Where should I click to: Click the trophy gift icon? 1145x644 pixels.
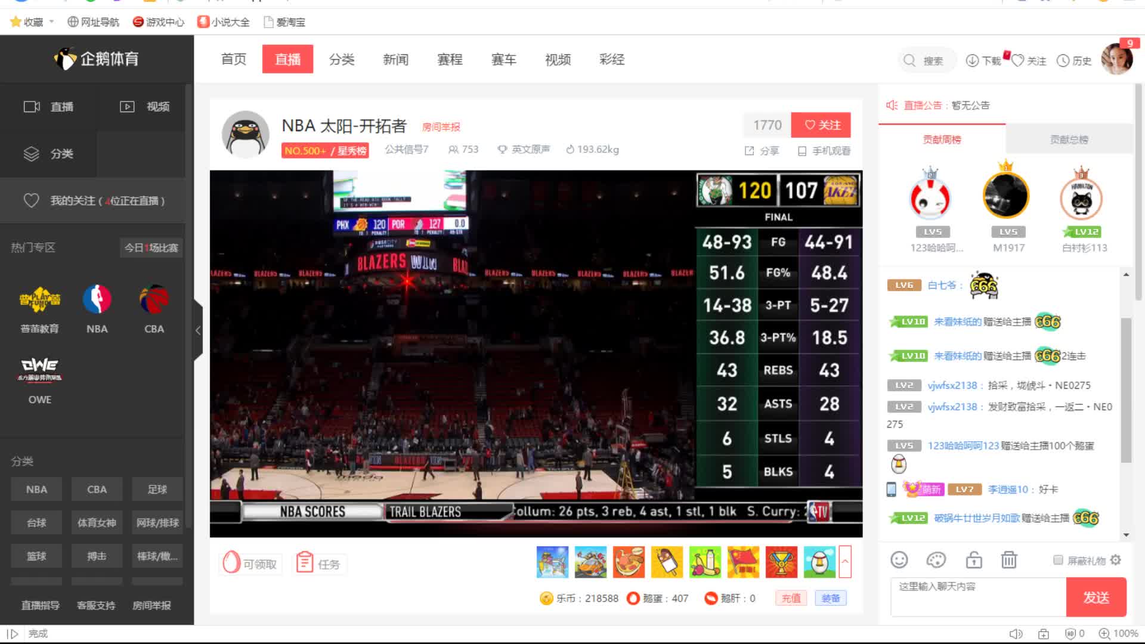click(x=781, y=562)
